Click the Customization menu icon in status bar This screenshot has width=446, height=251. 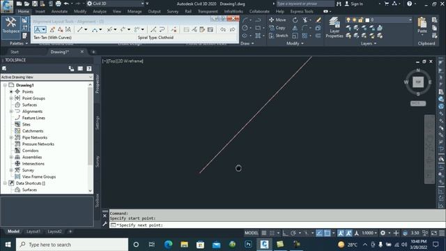(442, 233)
